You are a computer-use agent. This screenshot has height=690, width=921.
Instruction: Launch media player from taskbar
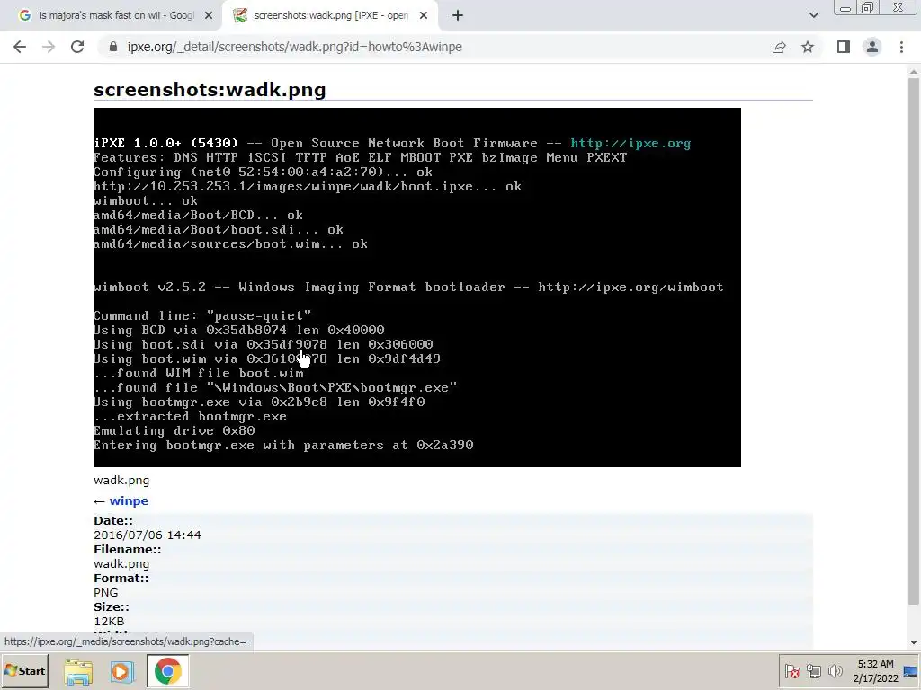tap(122, 672)
